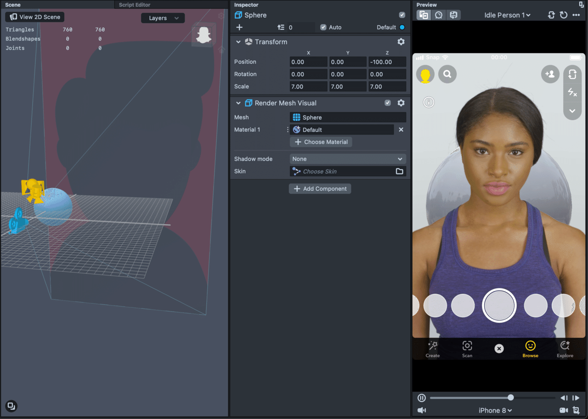This screenshot has height=419, width=588.
Task: Click the Mesh field showing Sphere
Action: (348, 117)
